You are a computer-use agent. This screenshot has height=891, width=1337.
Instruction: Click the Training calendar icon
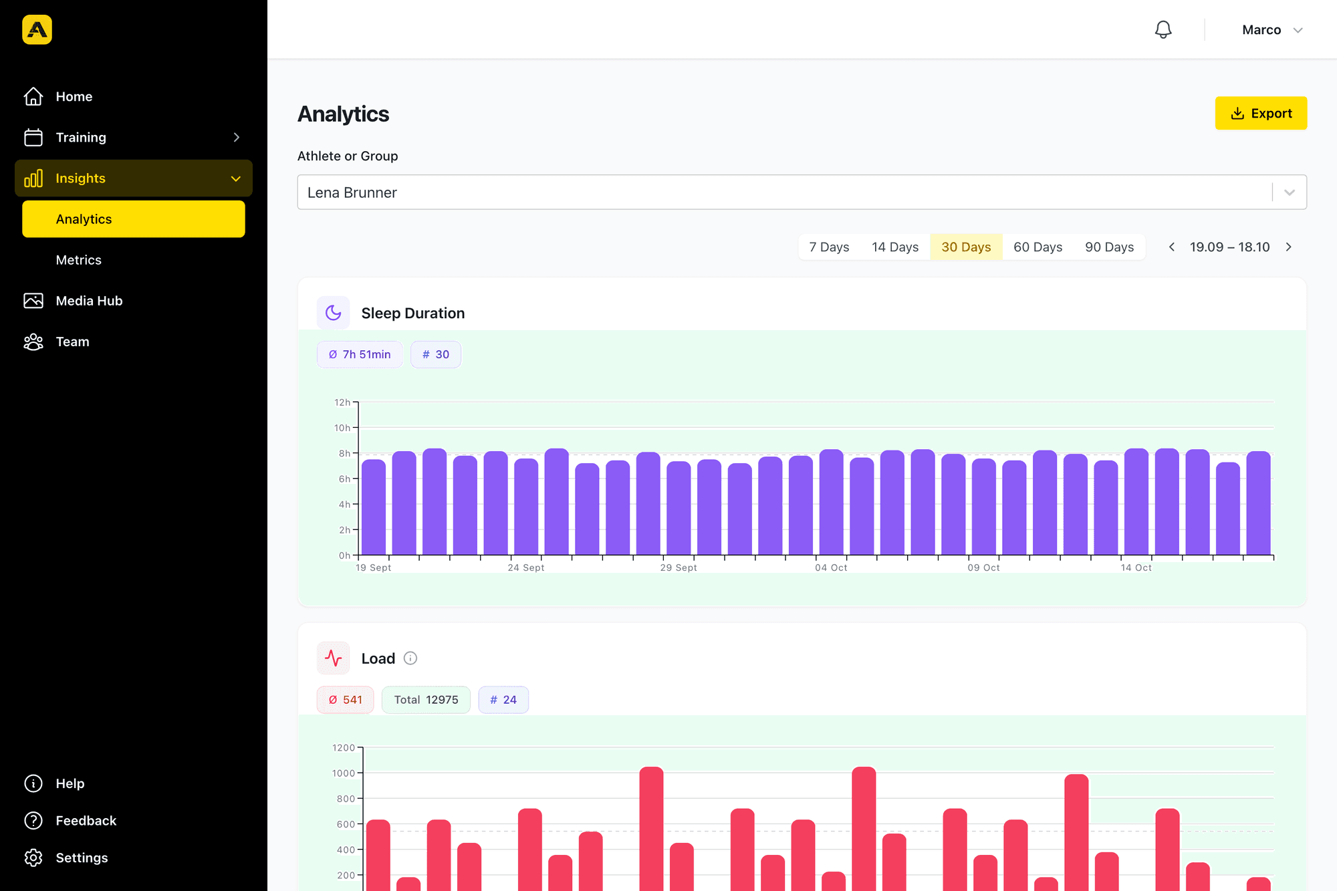coord(33,137)
